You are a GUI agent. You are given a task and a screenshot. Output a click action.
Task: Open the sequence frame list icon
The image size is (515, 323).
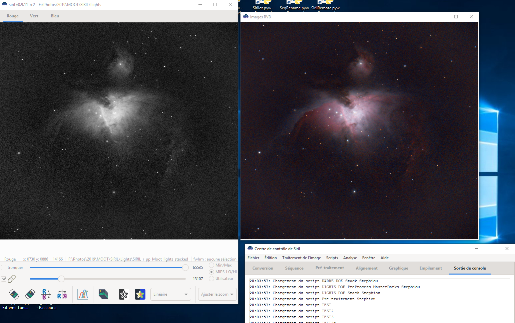[x=103, y=294]
